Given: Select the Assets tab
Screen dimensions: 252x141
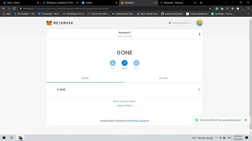Looking at the screenshot, I should pyautogui.click(x=85, y=78).
